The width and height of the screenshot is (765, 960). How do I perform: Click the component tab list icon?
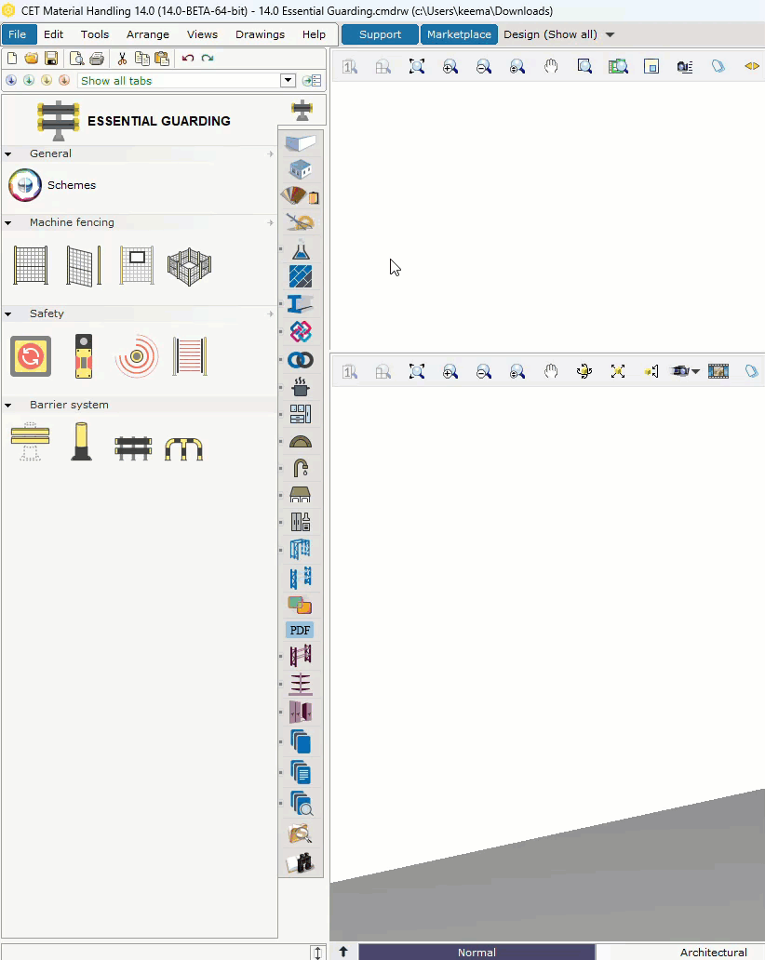(x=312, y=80)
